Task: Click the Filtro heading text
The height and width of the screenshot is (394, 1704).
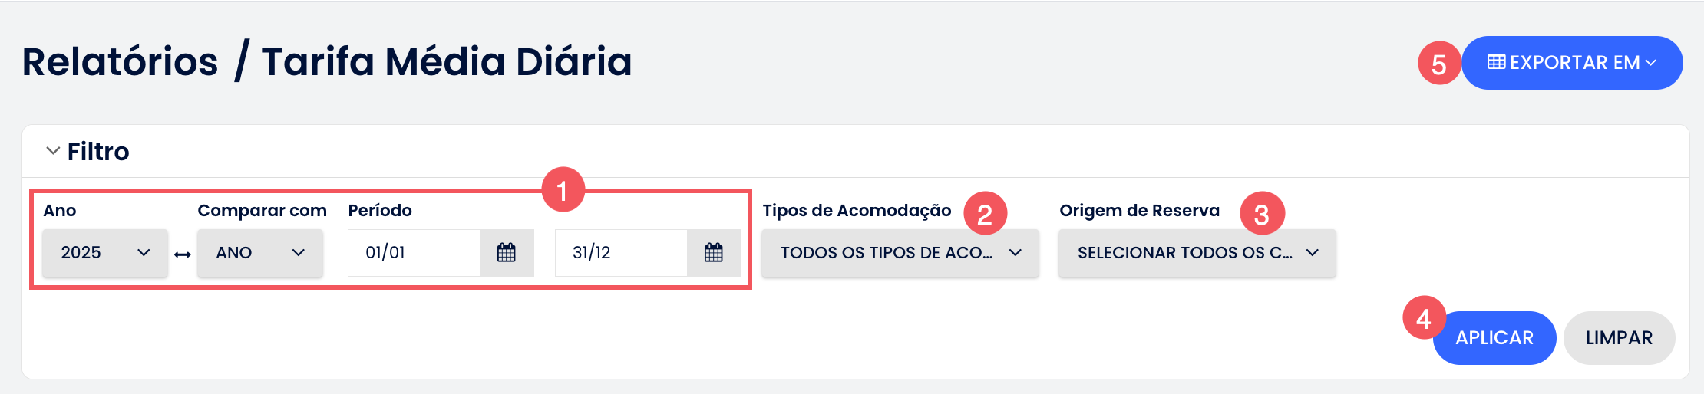Action: pyautogui.click(x=98, y=152)
